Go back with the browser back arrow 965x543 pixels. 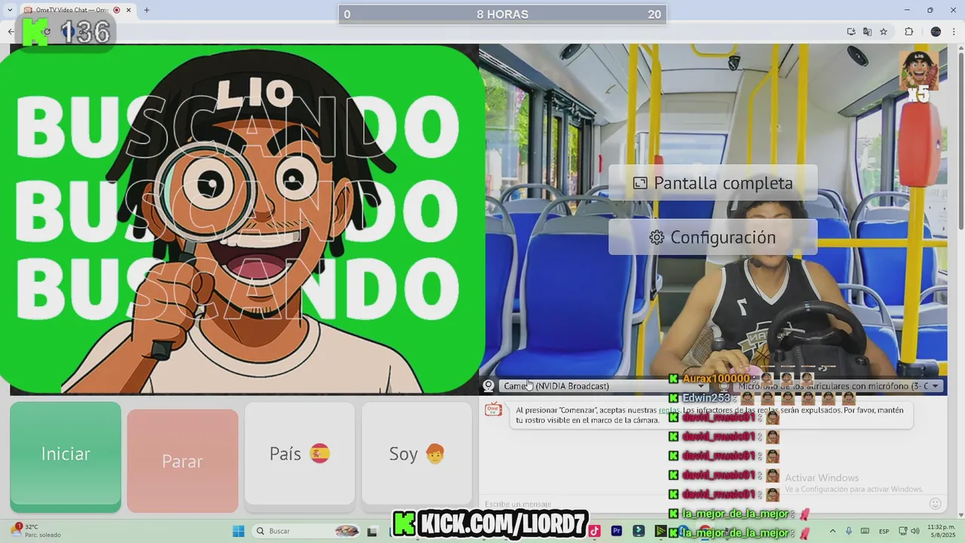tap(11, 32)
